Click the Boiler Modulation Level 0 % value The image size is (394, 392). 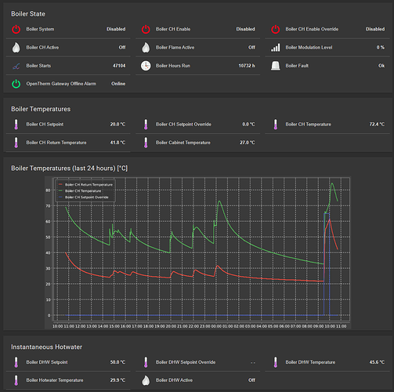click(381, 48)
